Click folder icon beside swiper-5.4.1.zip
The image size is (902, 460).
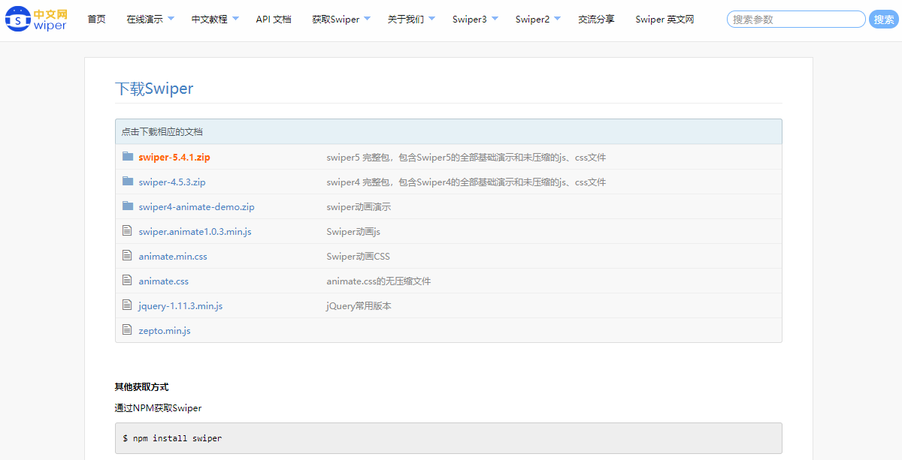pyautogui.click(x=127, y=157)
